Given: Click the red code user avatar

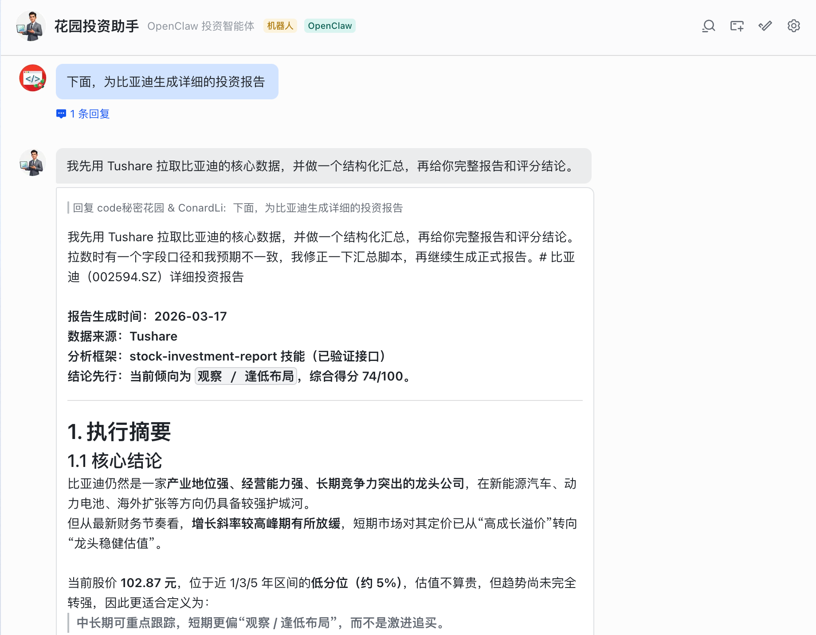Looking at the screenshot, I should pos(32,78).
